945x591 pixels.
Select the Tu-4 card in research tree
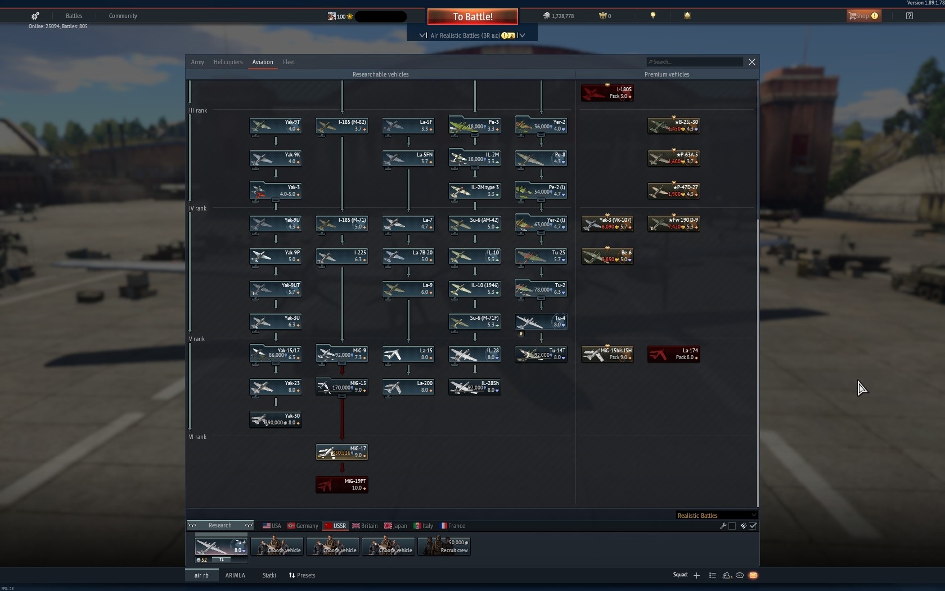(x=541, y=321)
